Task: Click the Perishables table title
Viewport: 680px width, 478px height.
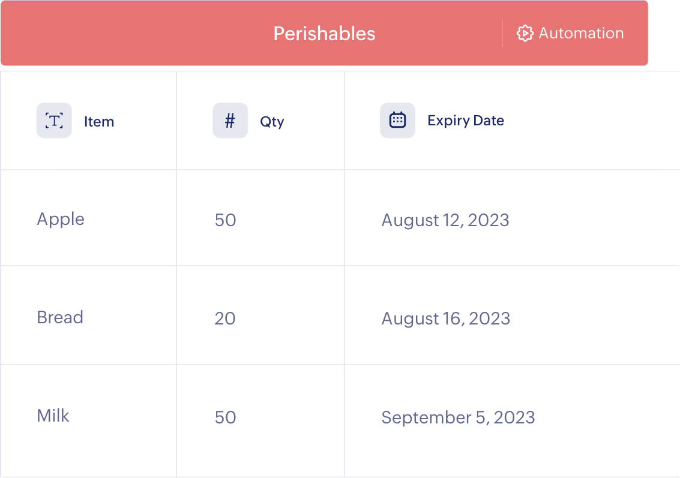Action: [x=323, y=34]
